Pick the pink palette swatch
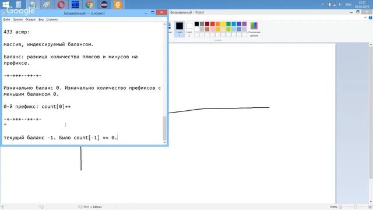 (x=212, y=29)
